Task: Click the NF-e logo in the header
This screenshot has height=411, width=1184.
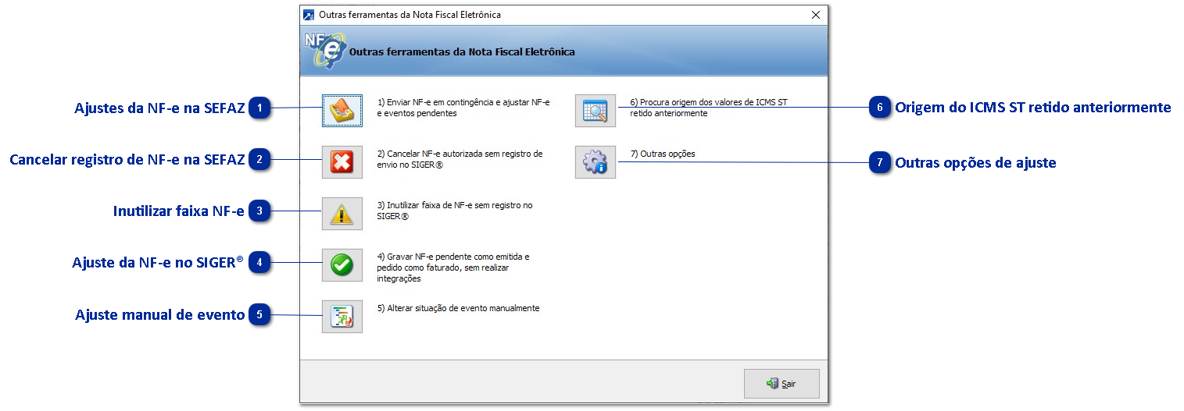Action: point(324,51)
